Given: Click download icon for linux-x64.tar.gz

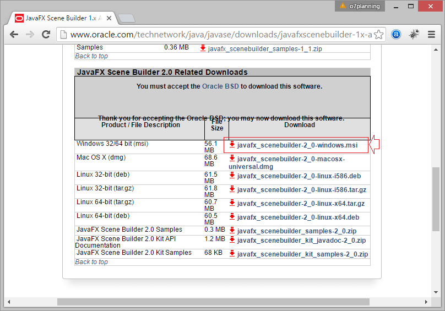Looking at the screenshot, I should point(232,203).
